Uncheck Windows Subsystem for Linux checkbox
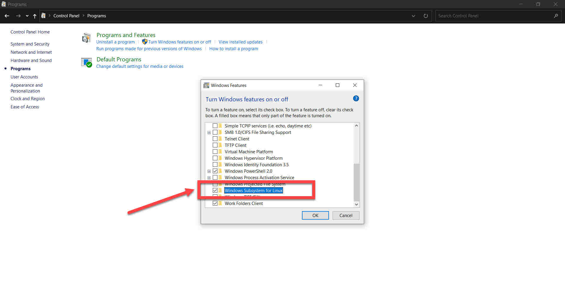This screenshot has width=565, height=306. pos(215,190)
